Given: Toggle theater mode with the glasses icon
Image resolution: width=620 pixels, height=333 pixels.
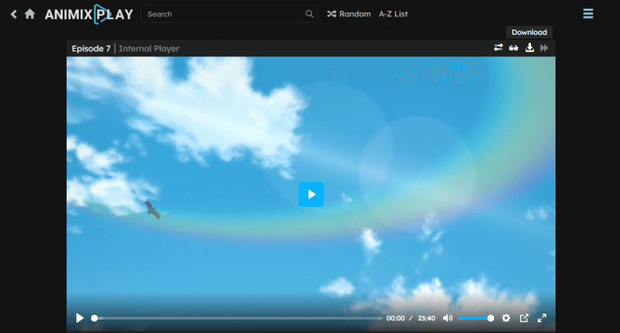Looking at the screenshot, I should click(513, 48).
